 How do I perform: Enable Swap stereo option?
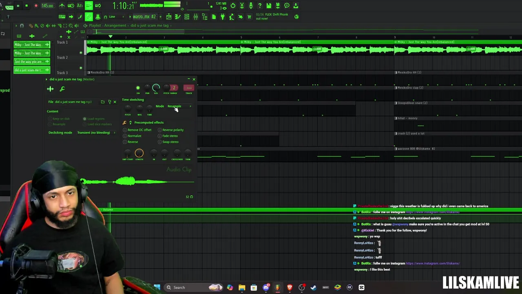(168, 142)
